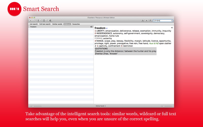Click the magnifier icon in search field
This screenshot has width=203, height=127.
pyautogui.click(x=154, y=21)
